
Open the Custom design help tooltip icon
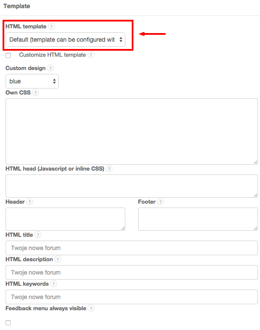51,68
